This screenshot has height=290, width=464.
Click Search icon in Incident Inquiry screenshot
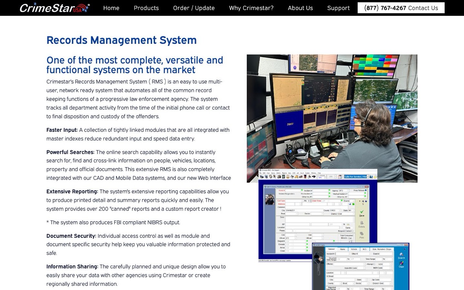pyautogui.click(x=401, y=256)
